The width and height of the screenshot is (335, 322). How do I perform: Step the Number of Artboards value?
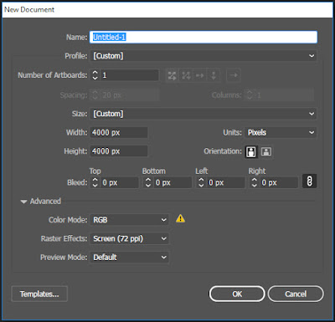95,75
